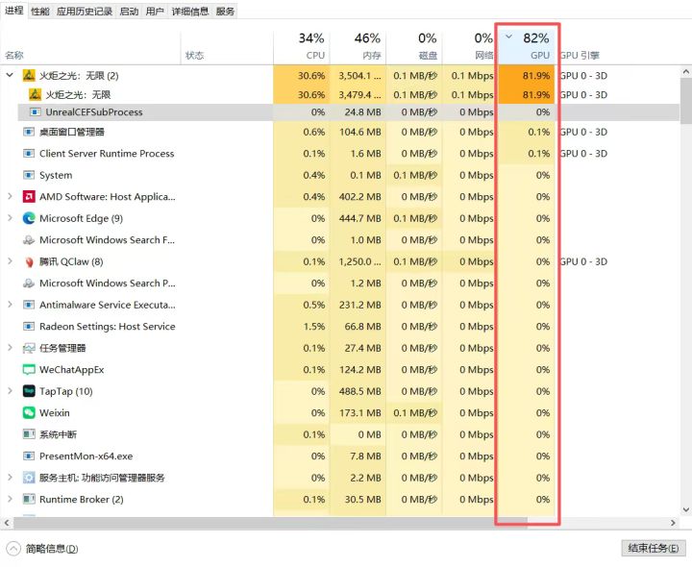Click 81.9% GPU value of 火炬之光：无限 (2)

[x=536, y=76]
